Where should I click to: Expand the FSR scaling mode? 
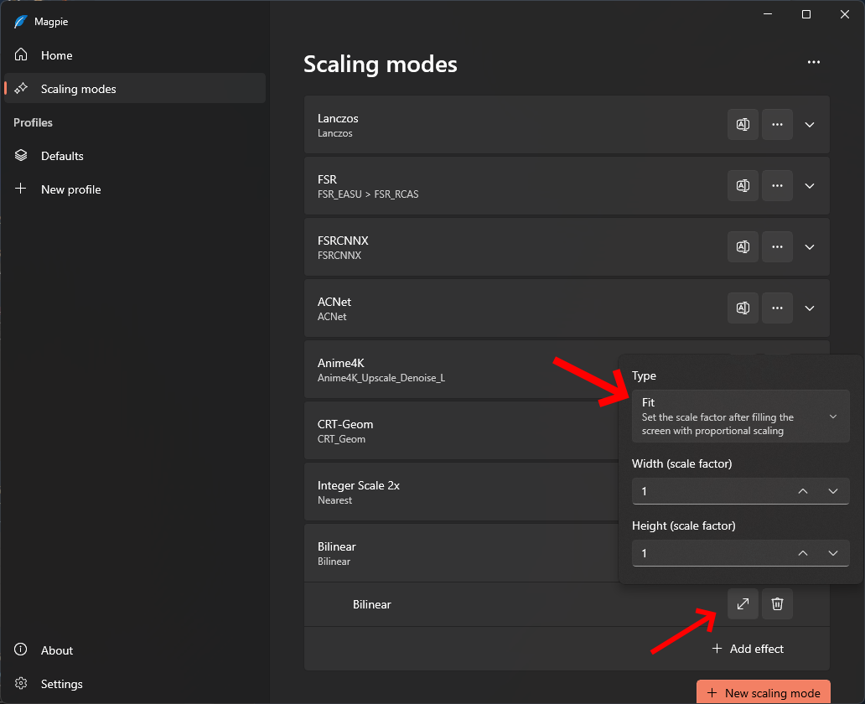coord(810,185)
